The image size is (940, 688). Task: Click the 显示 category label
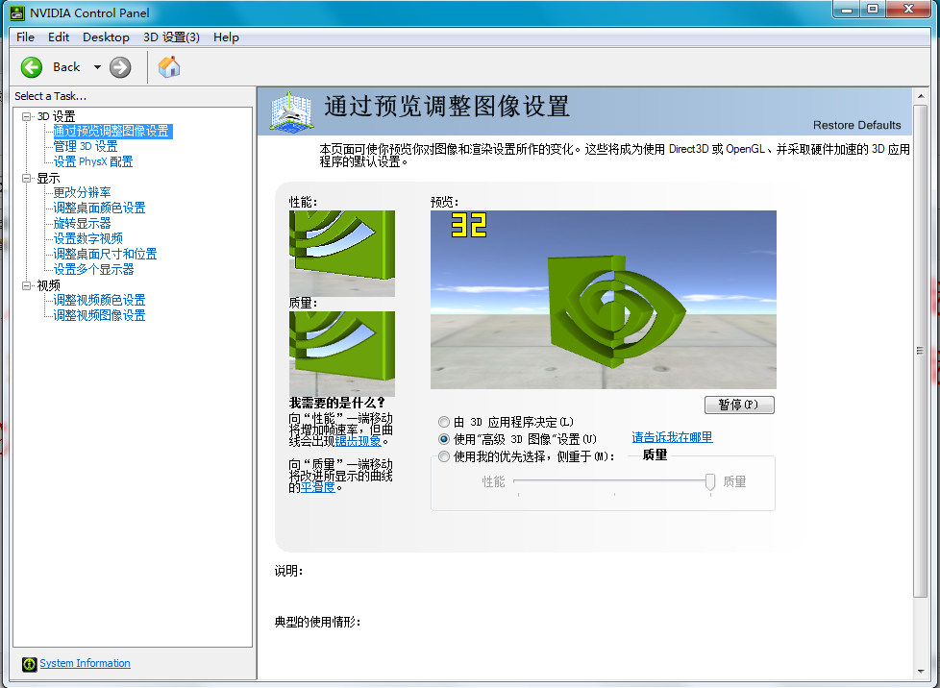click(x=49, y=178)
